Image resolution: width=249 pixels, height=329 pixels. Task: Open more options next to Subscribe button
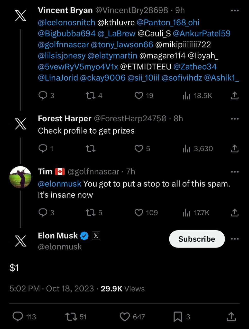[235, 239]
